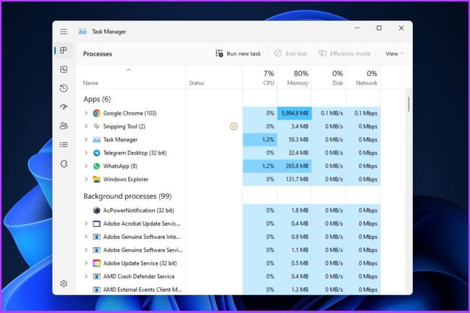Open the View dropdown menu
470x313 pixels.
[394, 54]
